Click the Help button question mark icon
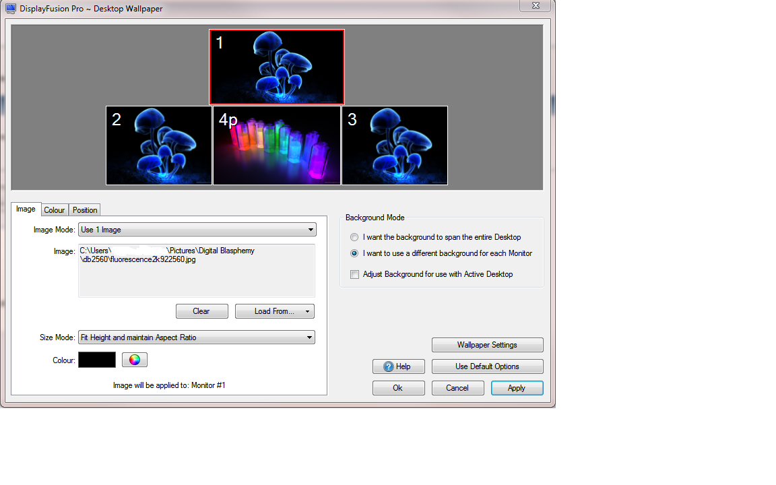Viewport: 776px width, 485px height. (388, 366)
